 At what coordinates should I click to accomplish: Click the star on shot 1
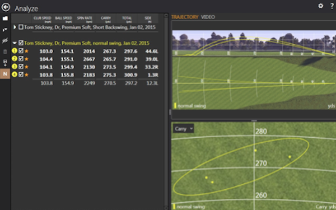pyautogui.click(x=26, y=51)
